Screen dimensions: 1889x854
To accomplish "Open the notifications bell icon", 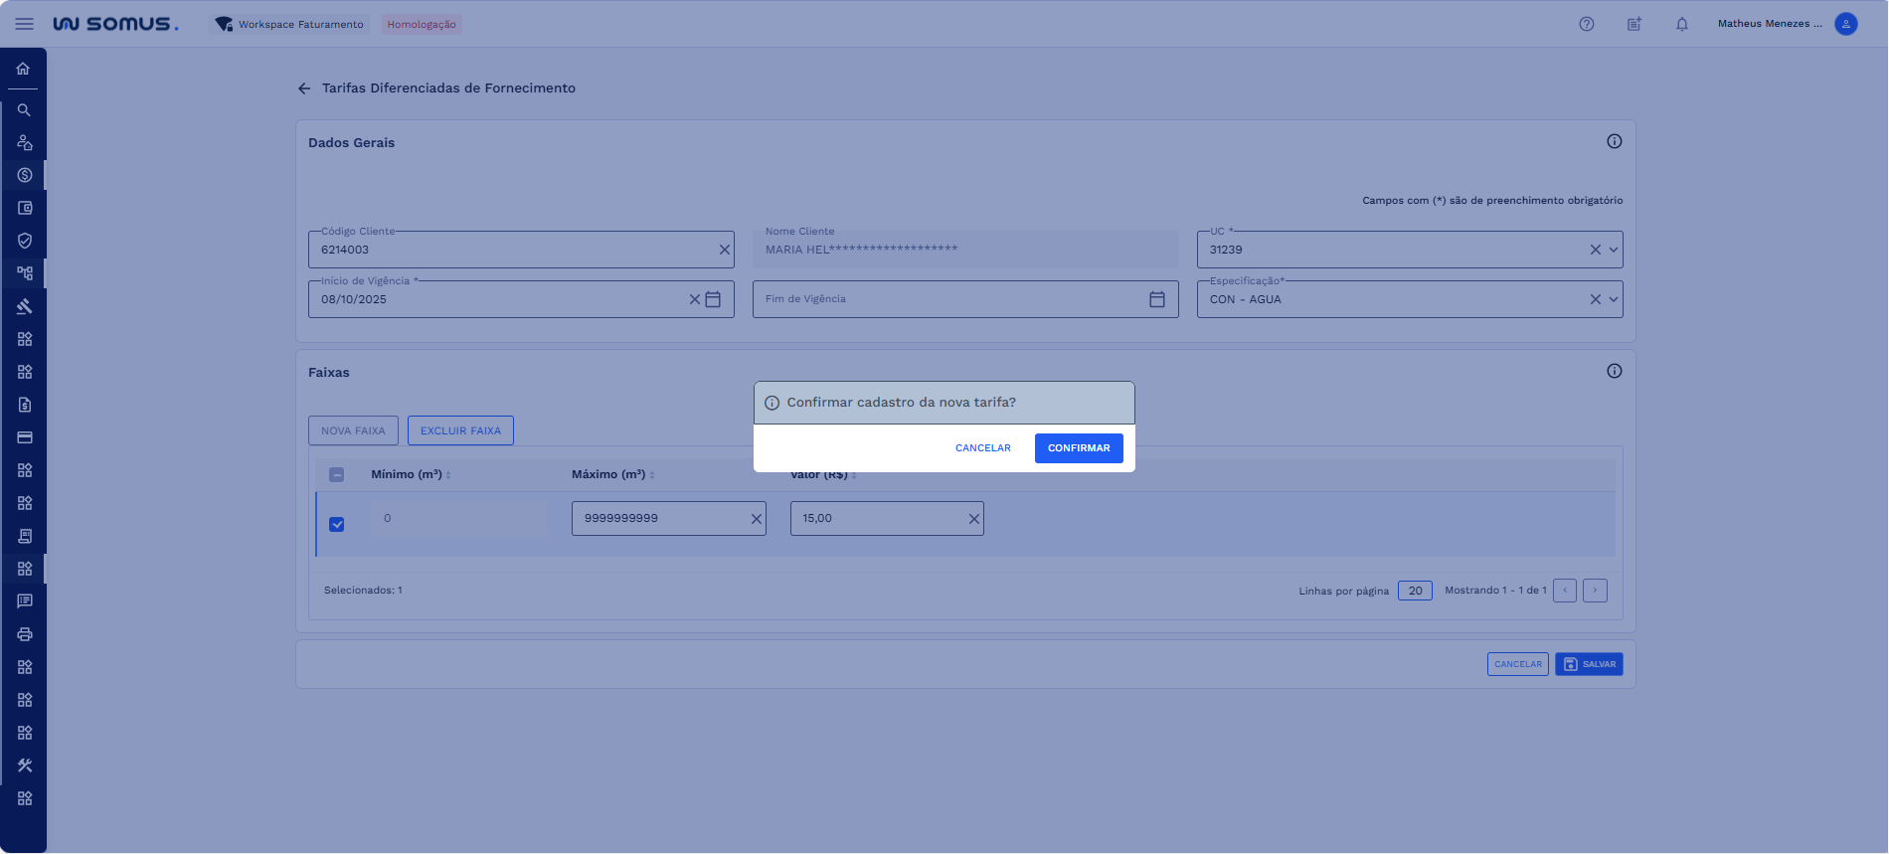I will coord(1681,24).
